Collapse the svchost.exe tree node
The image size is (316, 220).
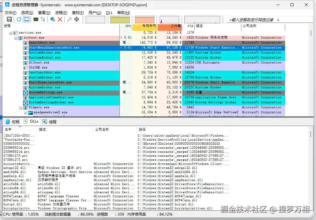[16, 38]
